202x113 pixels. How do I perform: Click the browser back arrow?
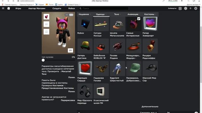[3, 1]
